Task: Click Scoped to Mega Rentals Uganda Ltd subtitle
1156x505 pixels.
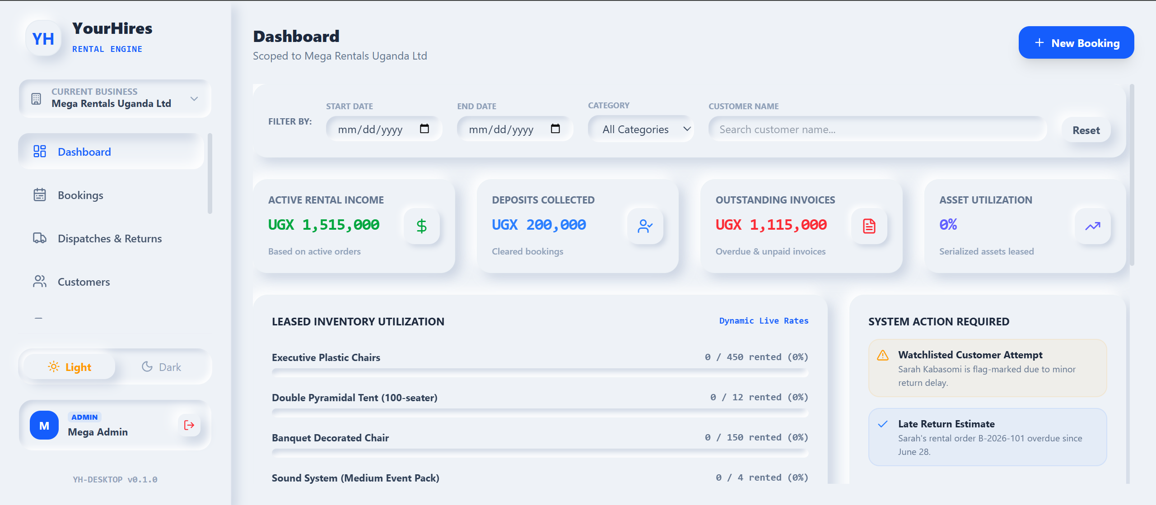Action: point(340,56)
